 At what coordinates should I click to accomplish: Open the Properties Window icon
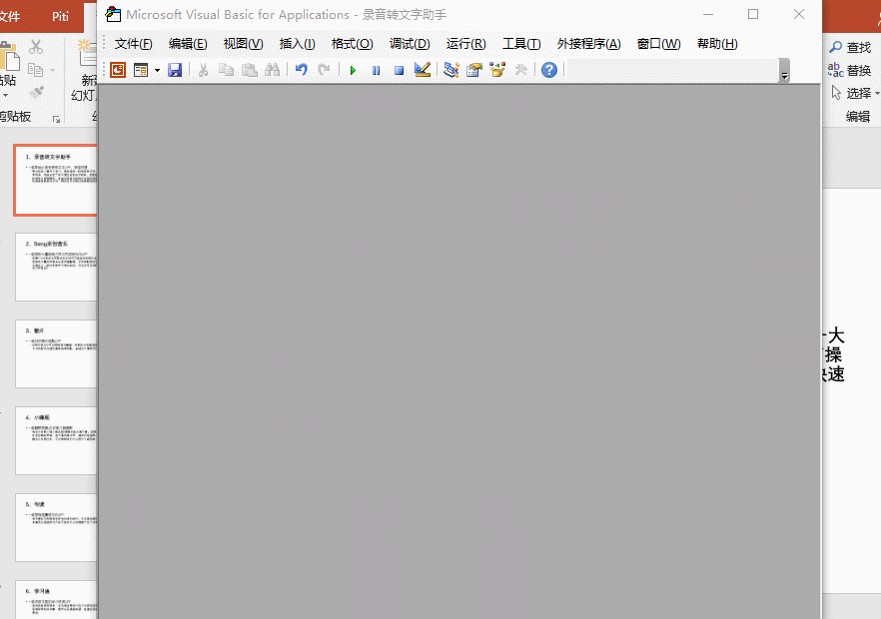(474, 70)
